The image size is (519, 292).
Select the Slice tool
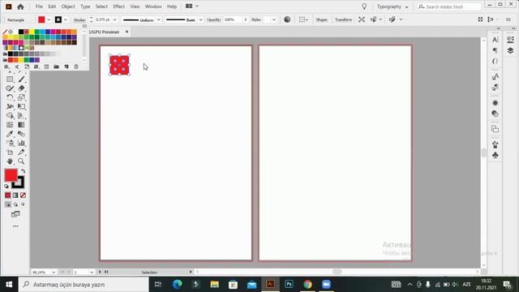(22, 152)
